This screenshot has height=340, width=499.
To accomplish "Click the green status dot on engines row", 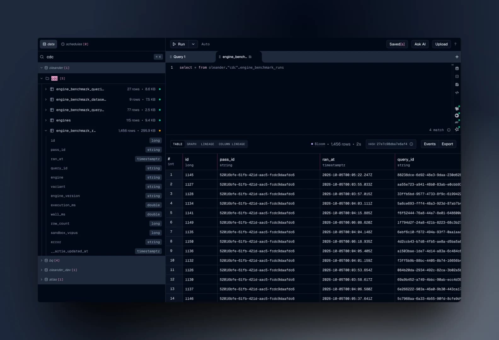I will (x=160, y=120).
